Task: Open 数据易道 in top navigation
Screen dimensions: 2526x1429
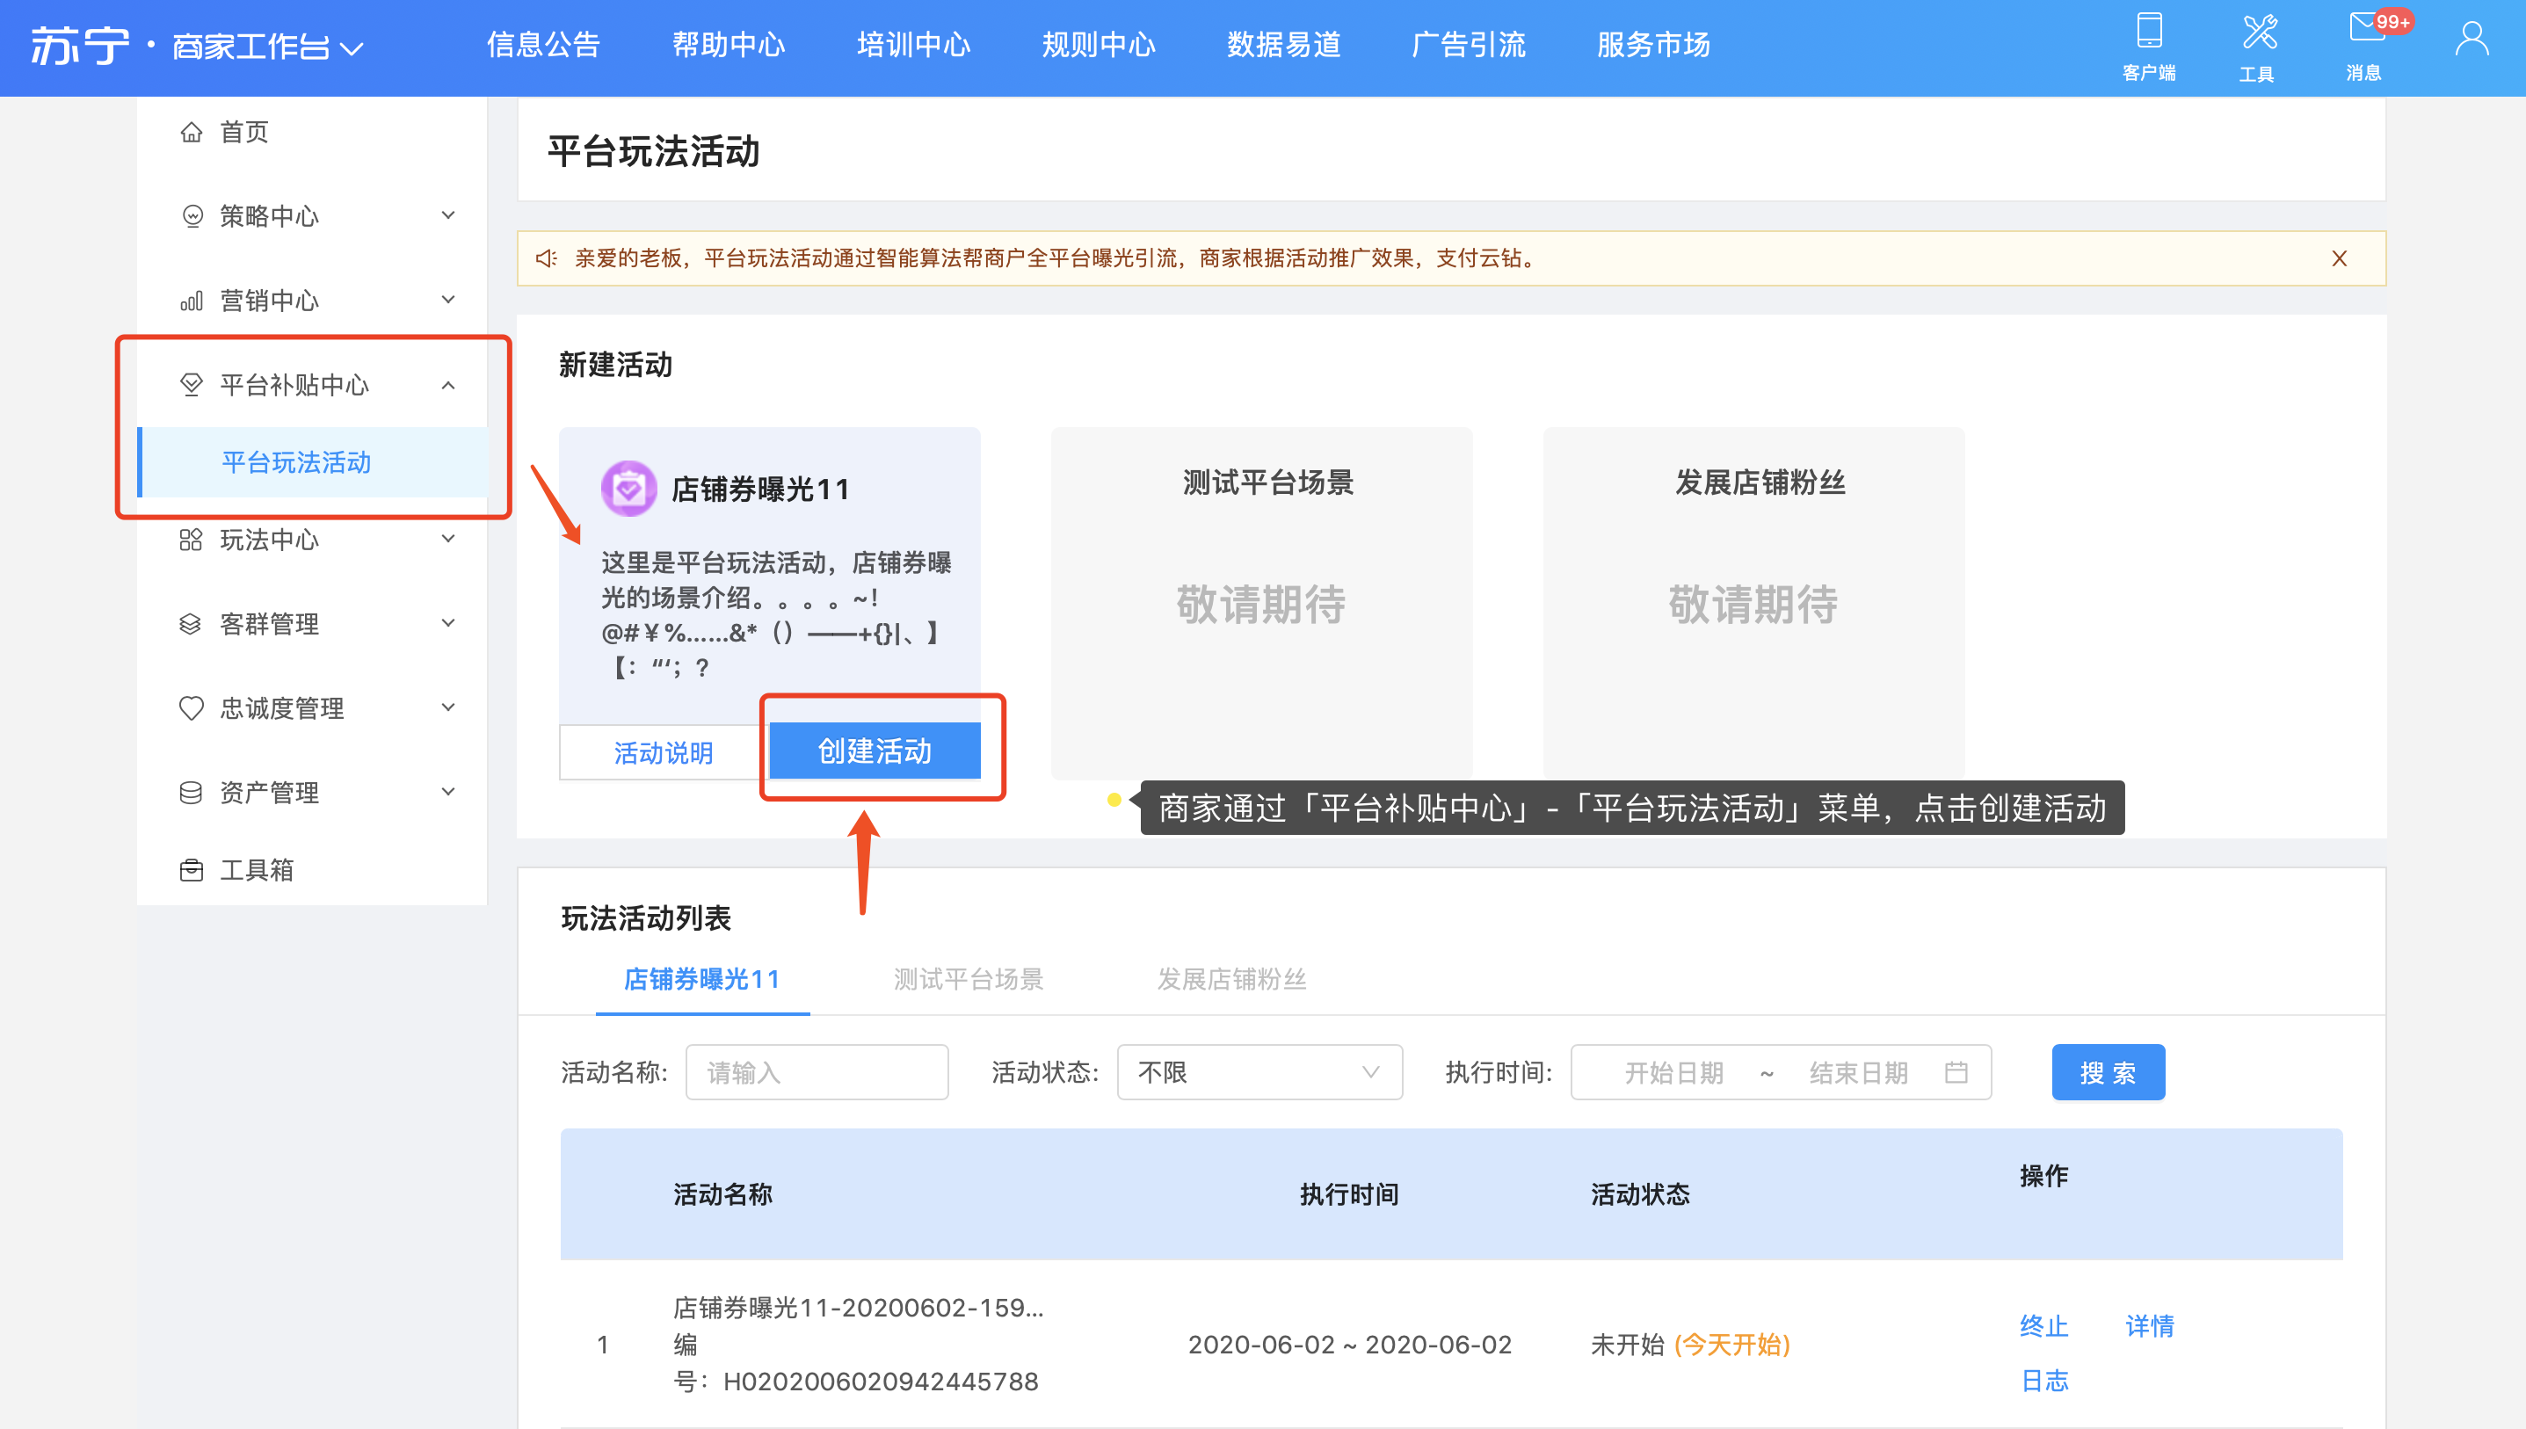Action: [x=1283, y=45]
